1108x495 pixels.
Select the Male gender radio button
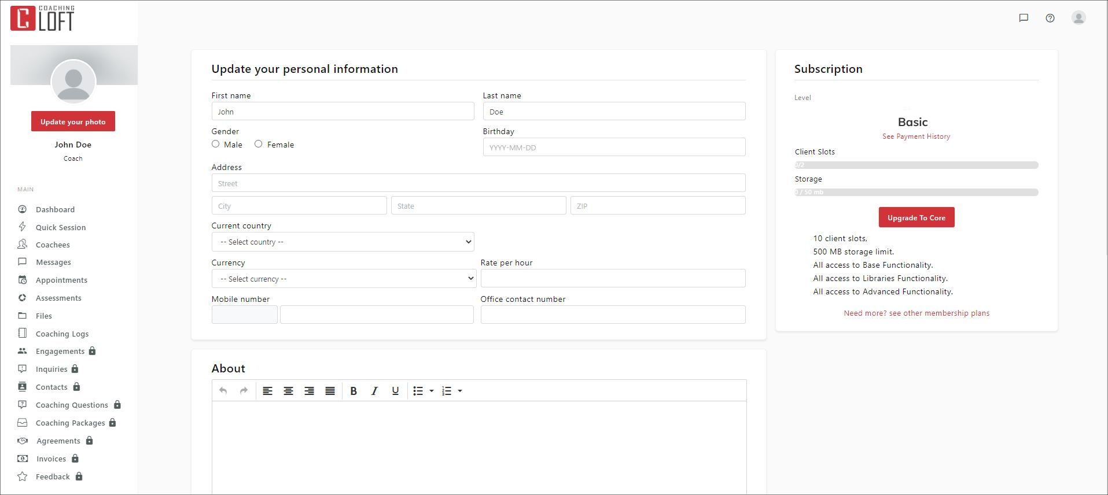coord(216,144)
